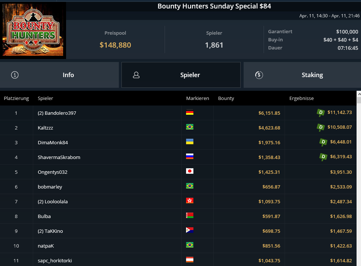This screenshot has width=361, height=266.
Task: Select player (2) Bandolero397
Action: click(x=57, y=113)
